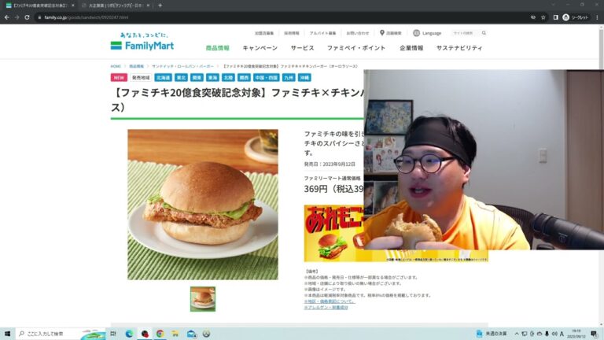This screenshot has width=604, height=340.
Task: Click the FamilyMart logo
Action: click(142, 42)
